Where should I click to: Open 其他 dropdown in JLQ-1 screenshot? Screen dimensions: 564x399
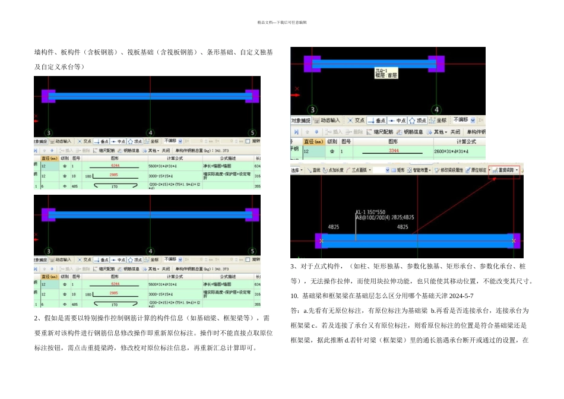tap(437, 132)
